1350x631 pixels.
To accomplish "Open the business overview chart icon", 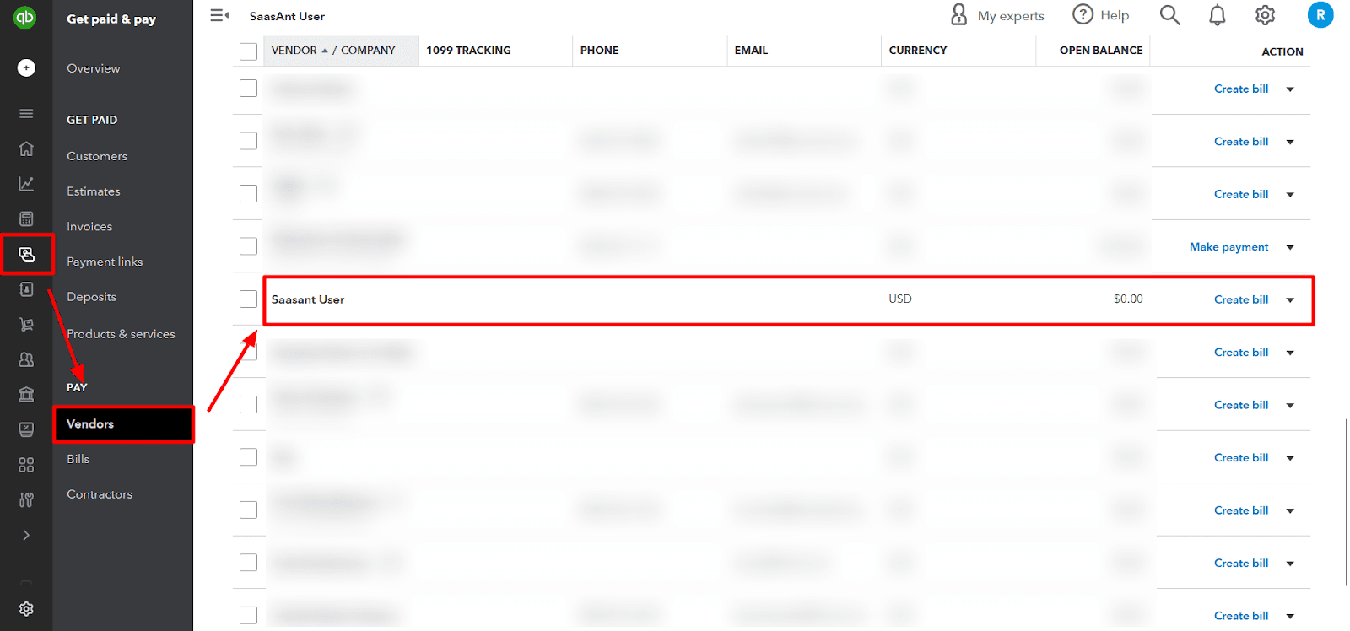I will coord(26,184).
